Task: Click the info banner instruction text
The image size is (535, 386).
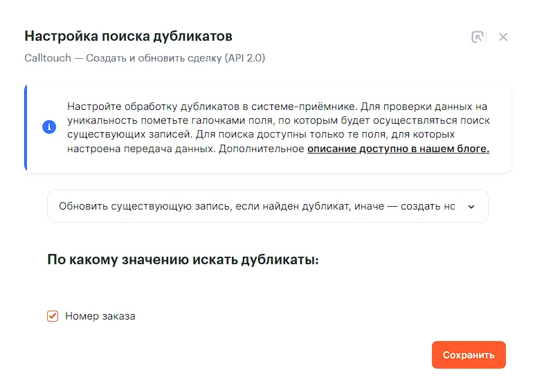Action: (x=278, y=127)
